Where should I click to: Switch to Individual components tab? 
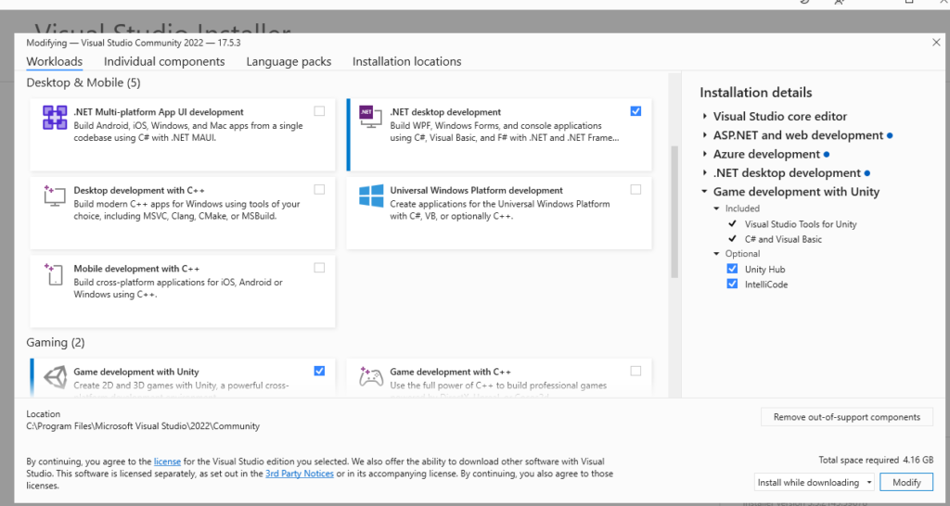(164, 61)
